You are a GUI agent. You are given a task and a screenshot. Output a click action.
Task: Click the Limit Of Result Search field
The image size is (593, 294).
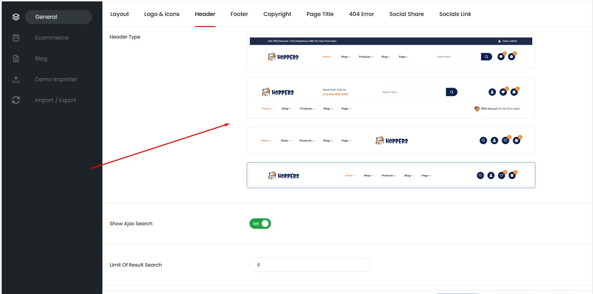(311, 265)
